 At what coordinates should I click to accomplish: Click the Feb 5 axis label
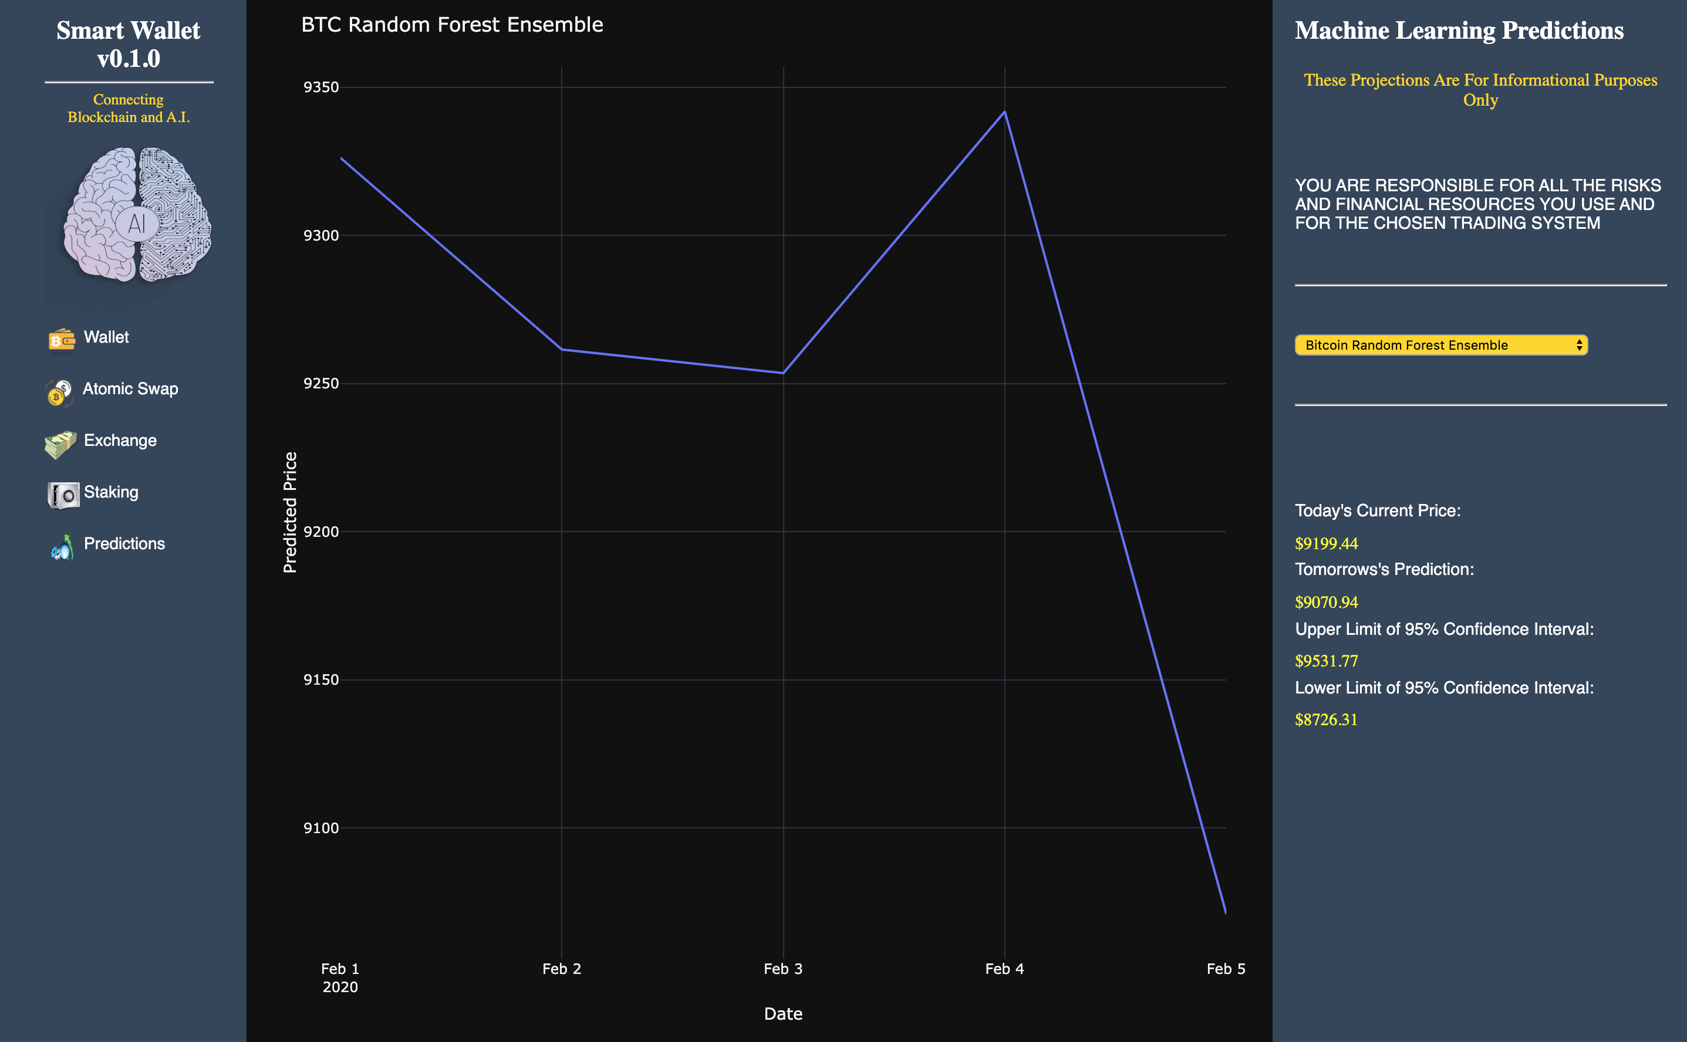[1226, 969]
